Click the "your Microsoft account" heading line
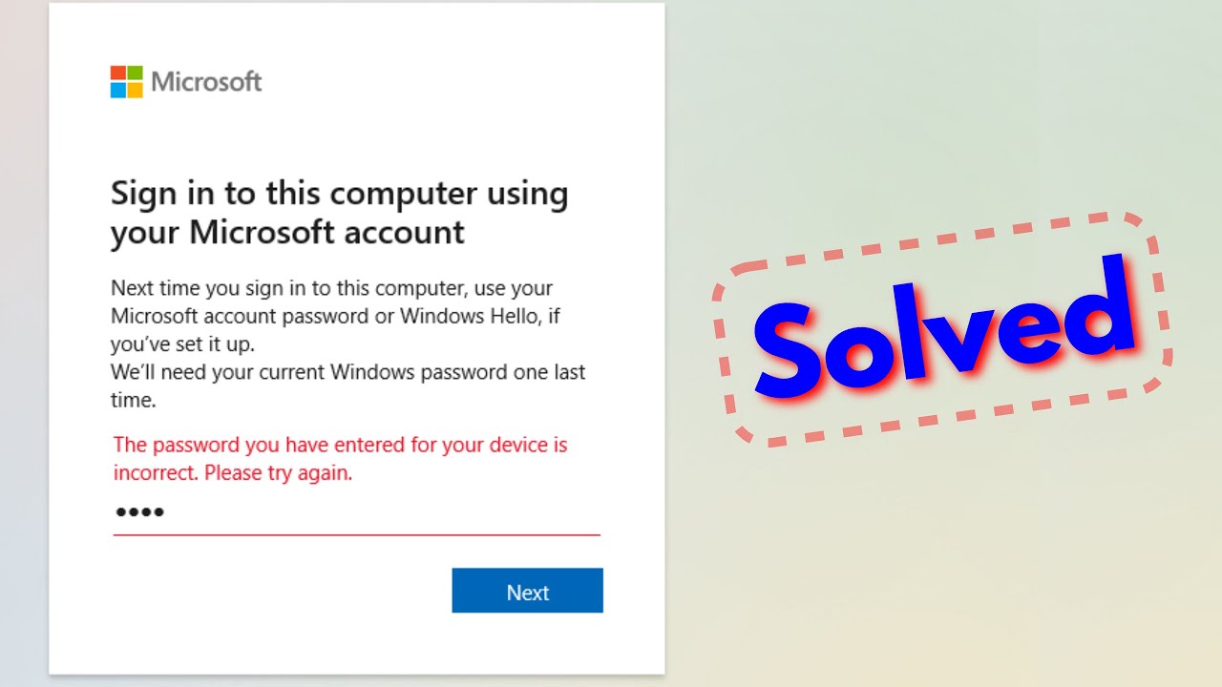 [287, 232]
